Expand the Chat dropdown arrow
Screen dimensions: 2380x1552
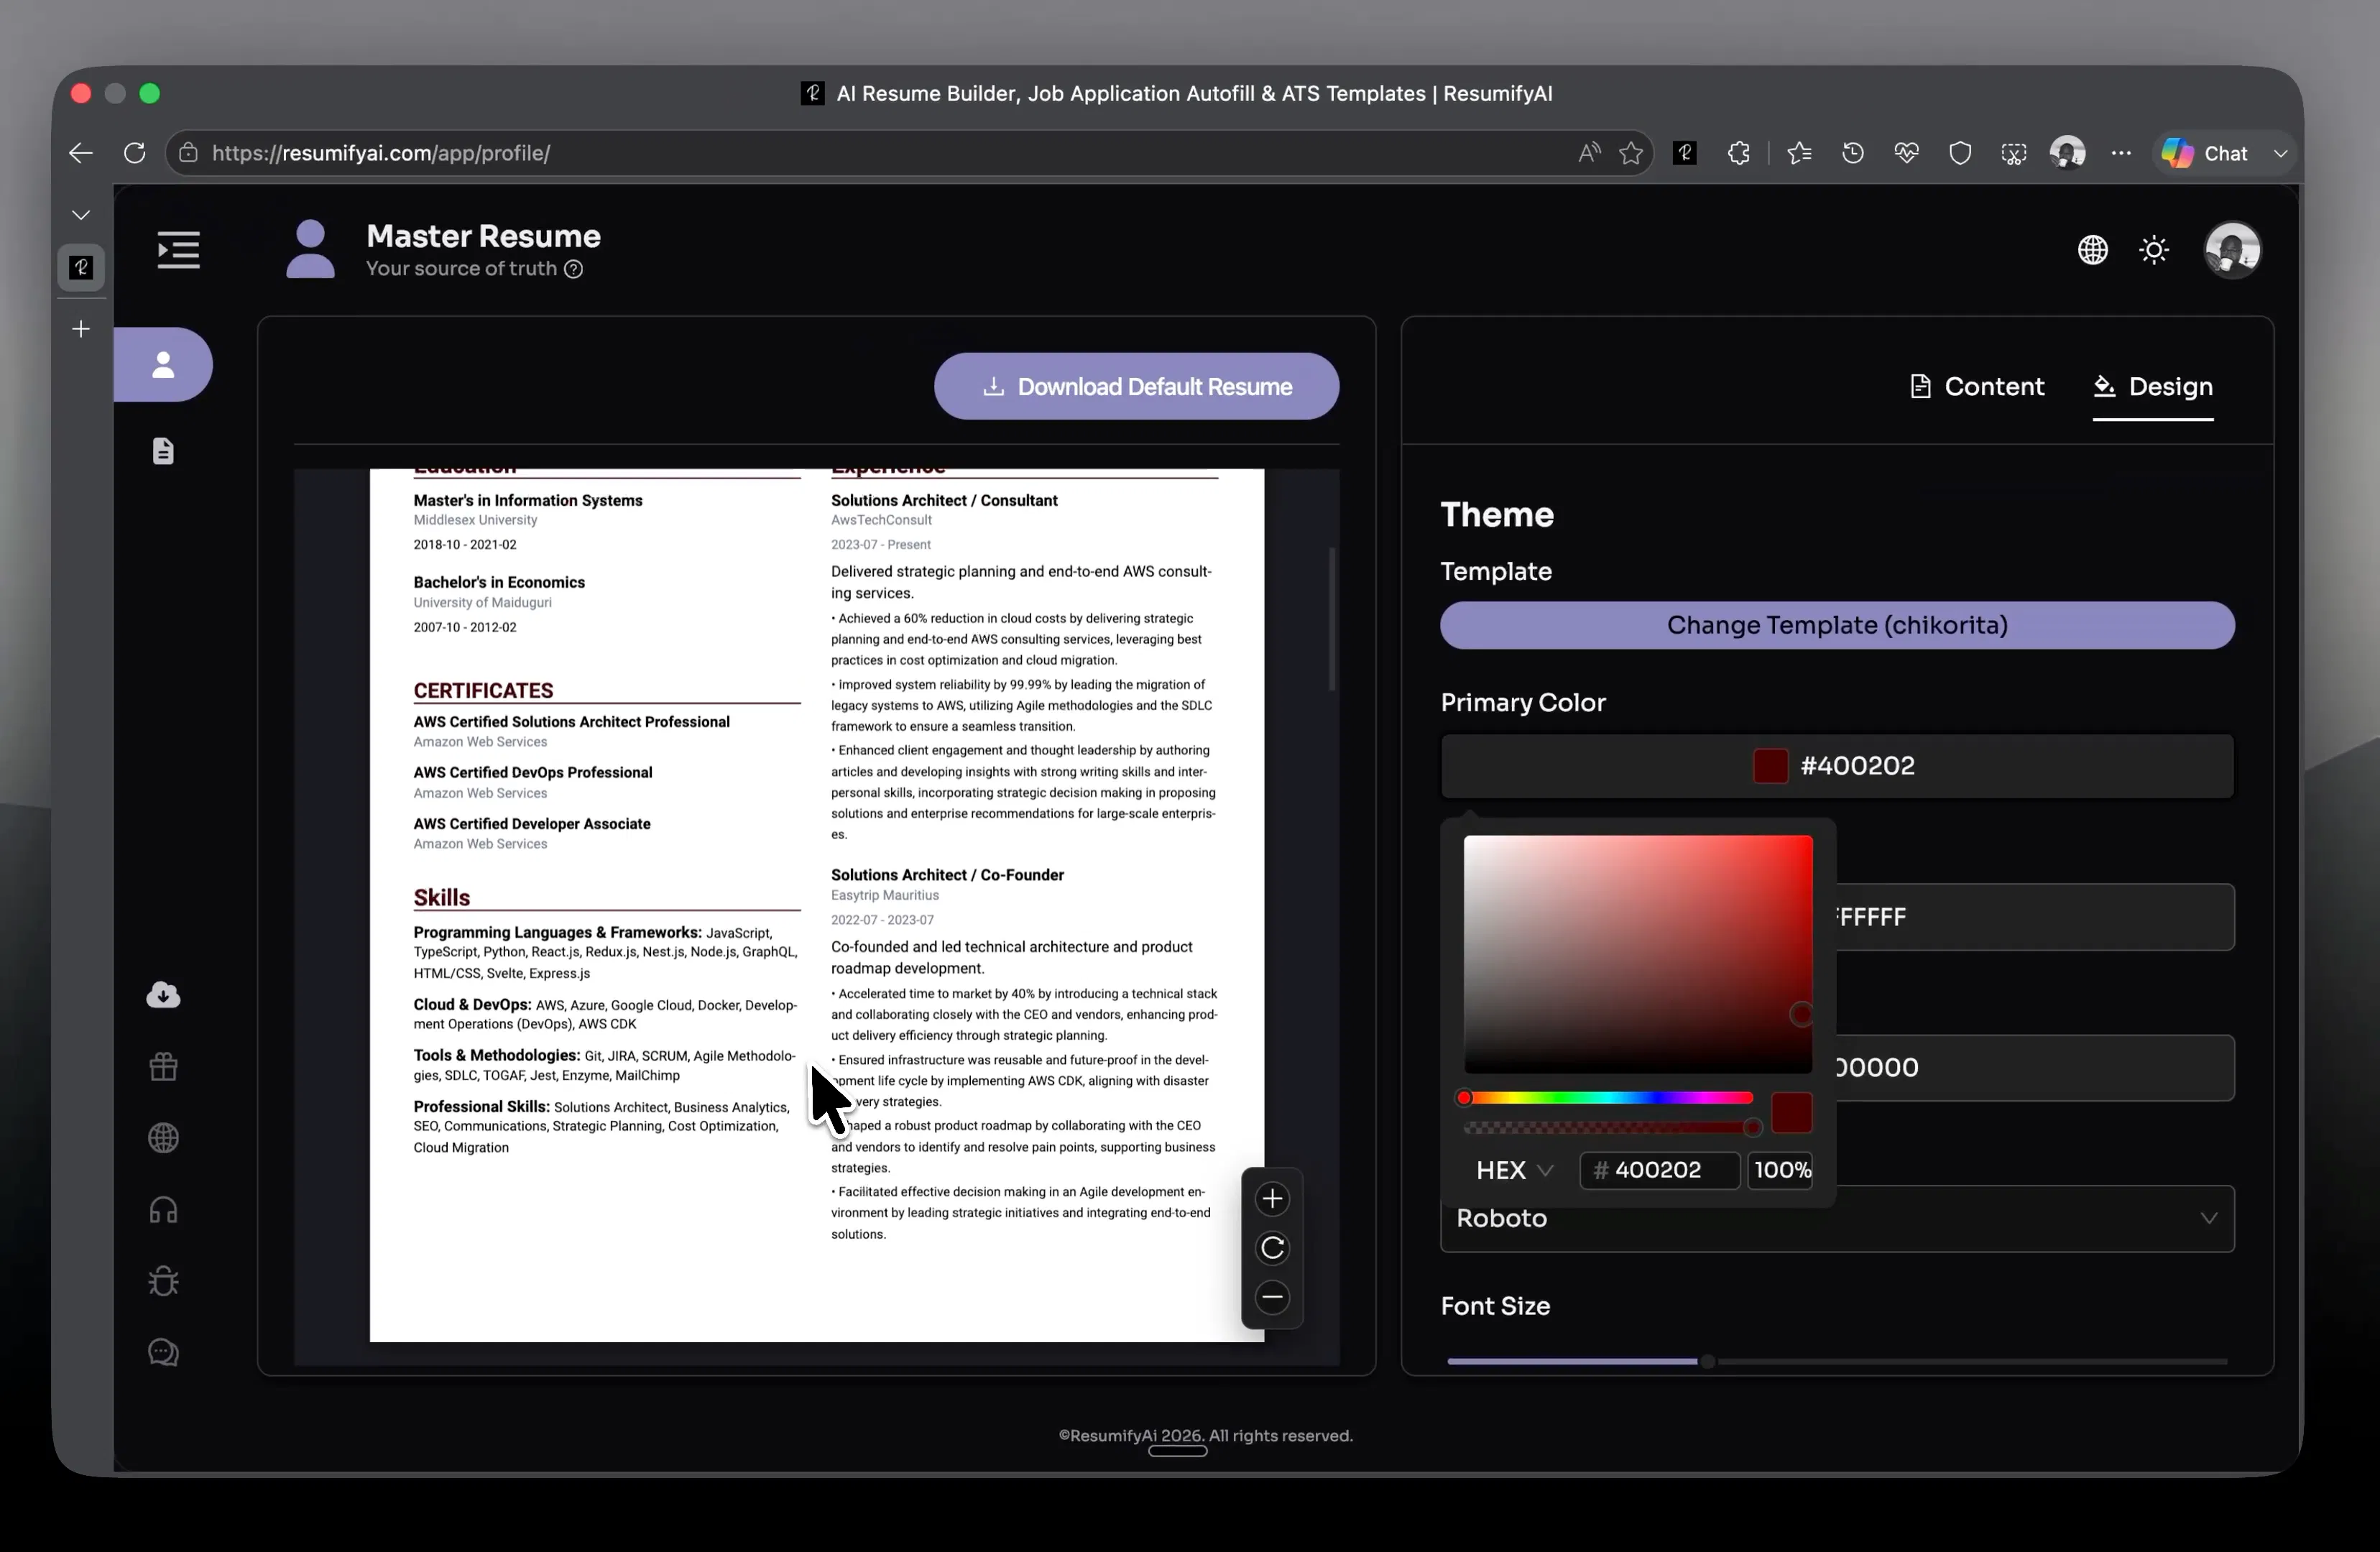click(x=2280, y=153)
